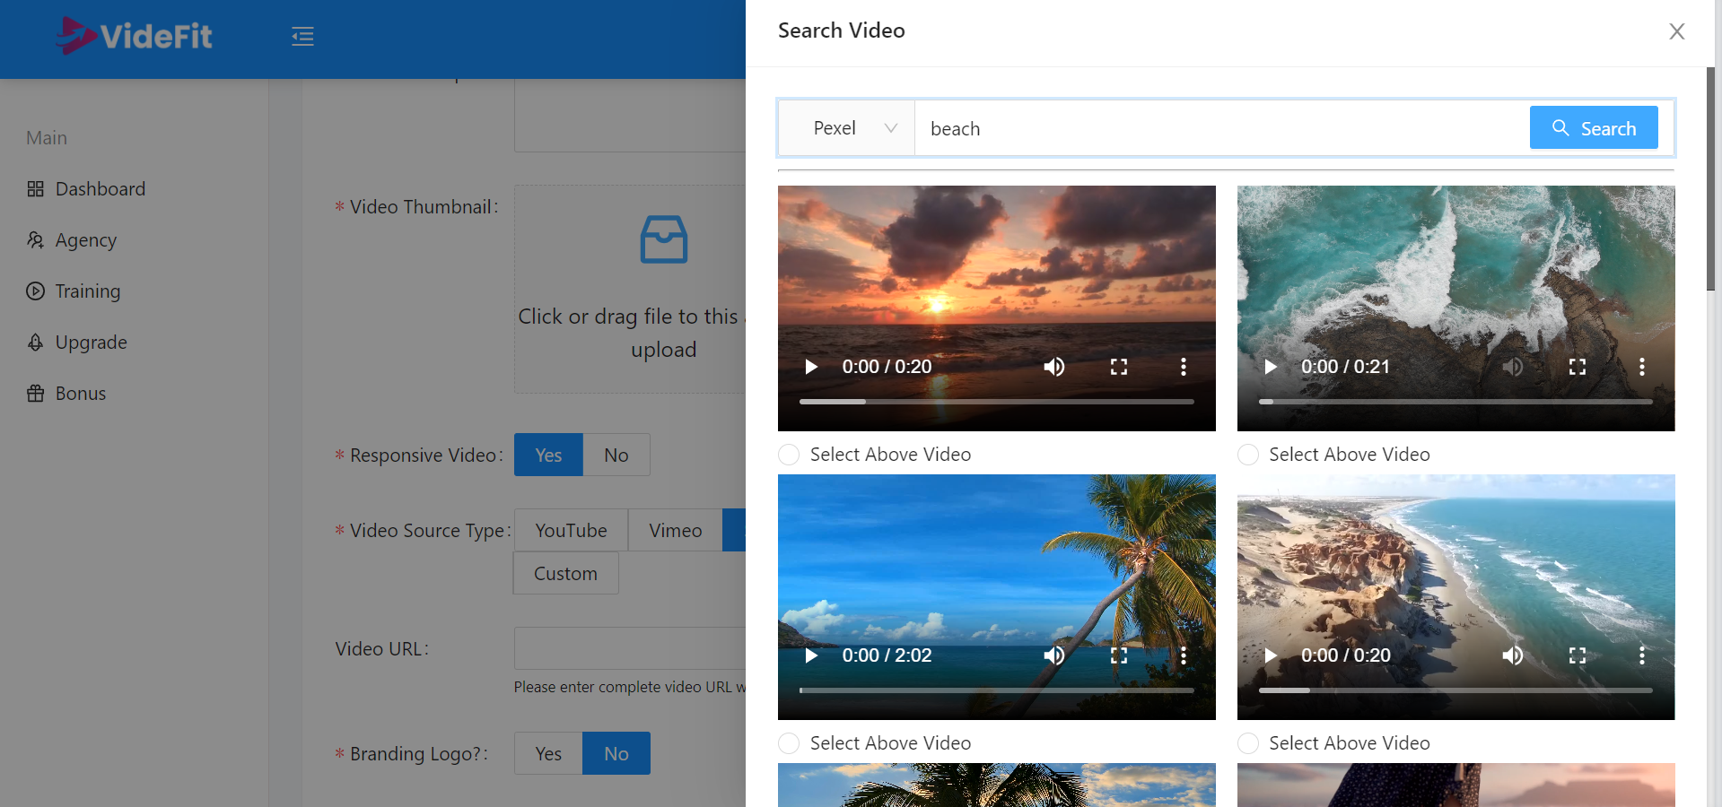Seek on coastal cliffs video progress bar
1722x807 pixels.
[1455, 690]
